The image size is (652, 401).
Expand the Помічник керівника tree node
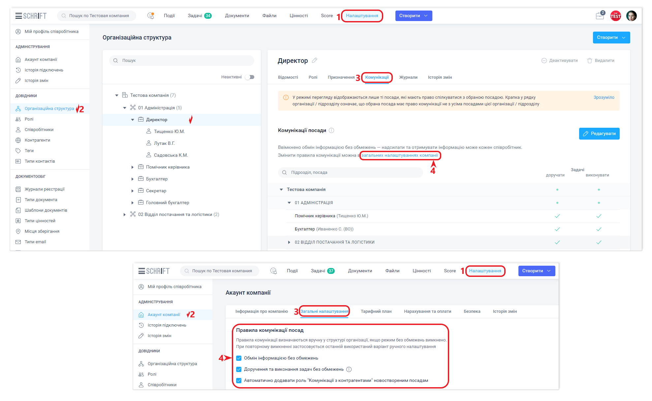(133, 167)
